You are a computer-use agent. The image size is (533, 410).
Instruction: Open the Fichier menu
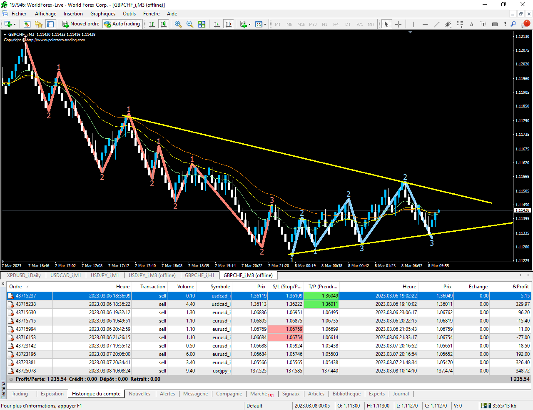[x=19, y=14]
